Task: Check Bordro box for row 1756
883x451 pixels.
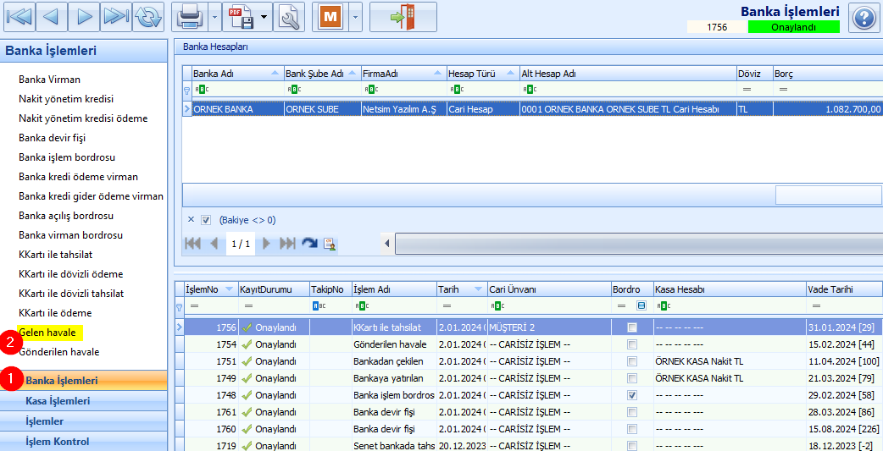Action: point(632,327)
